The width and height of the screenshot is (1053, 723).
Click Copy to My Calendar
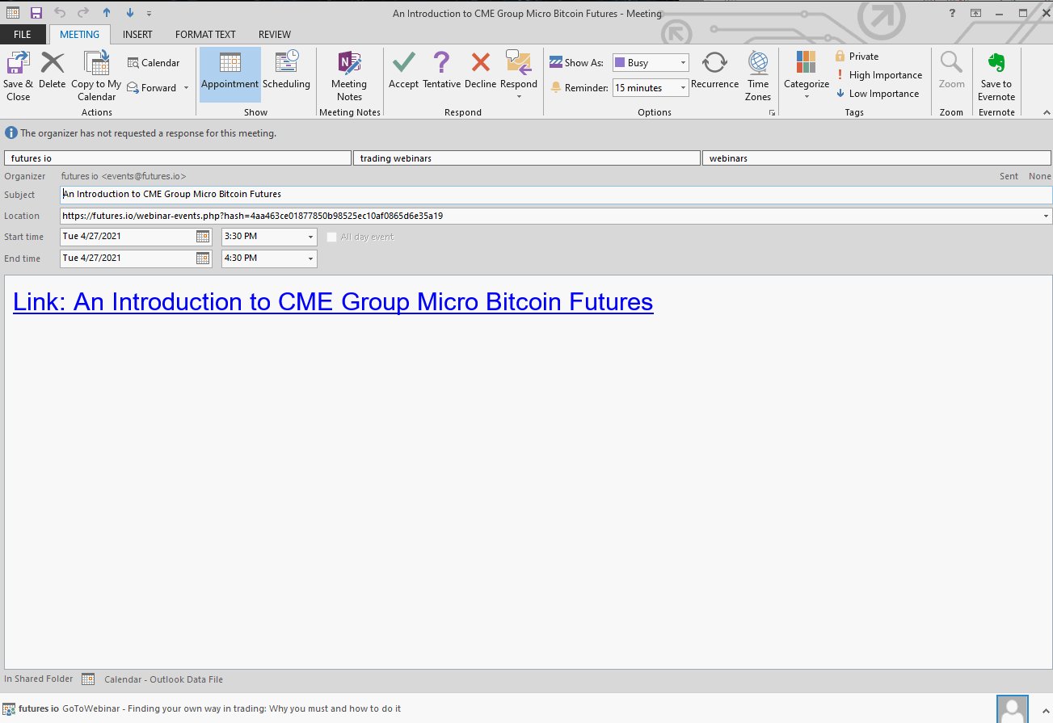click(x=96, y=76)
